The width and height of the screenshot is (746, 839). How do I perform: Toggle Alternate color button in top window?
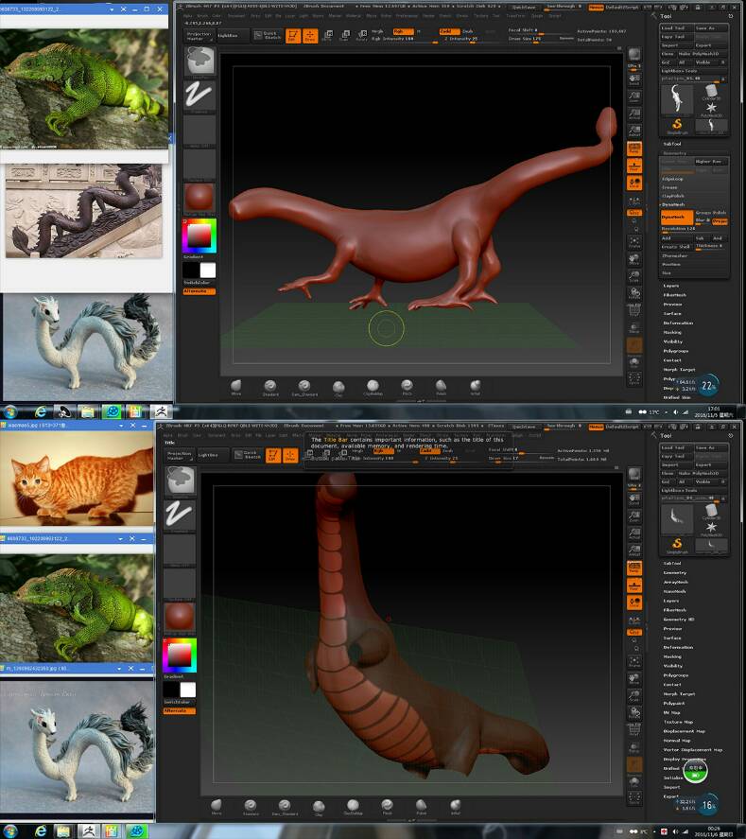click(x=199, y=291)
